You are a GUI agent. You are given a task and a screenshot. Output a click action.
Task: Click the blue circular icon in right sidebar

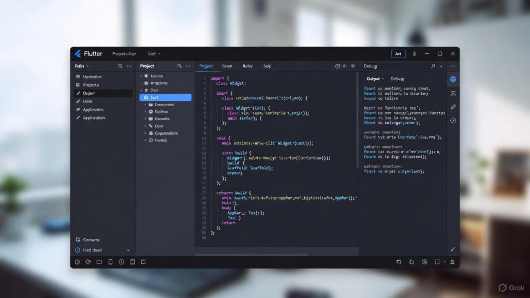coord(453,79)
